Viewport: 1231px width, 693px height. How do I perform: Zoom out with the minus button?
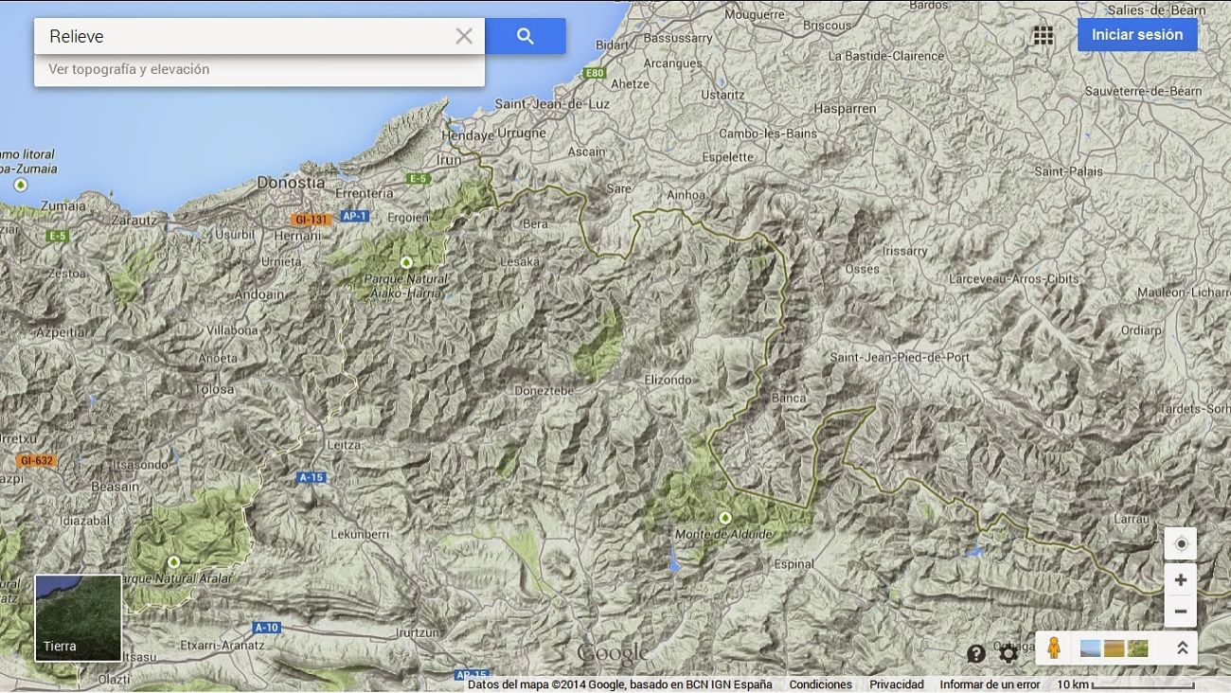(1181, 612)
